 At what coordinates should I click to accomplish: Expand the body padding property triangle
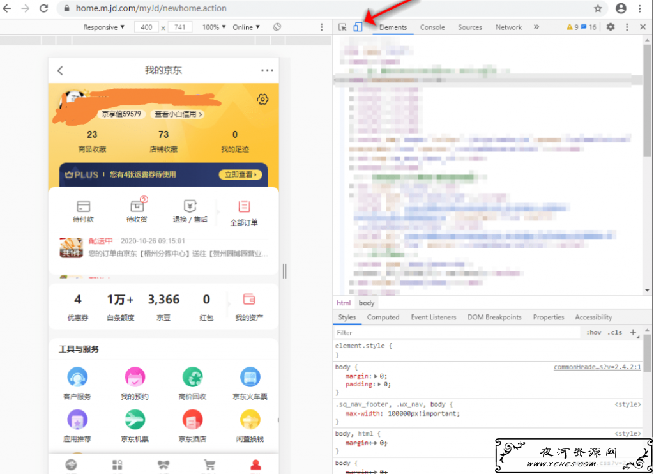(x=379, y=385)
